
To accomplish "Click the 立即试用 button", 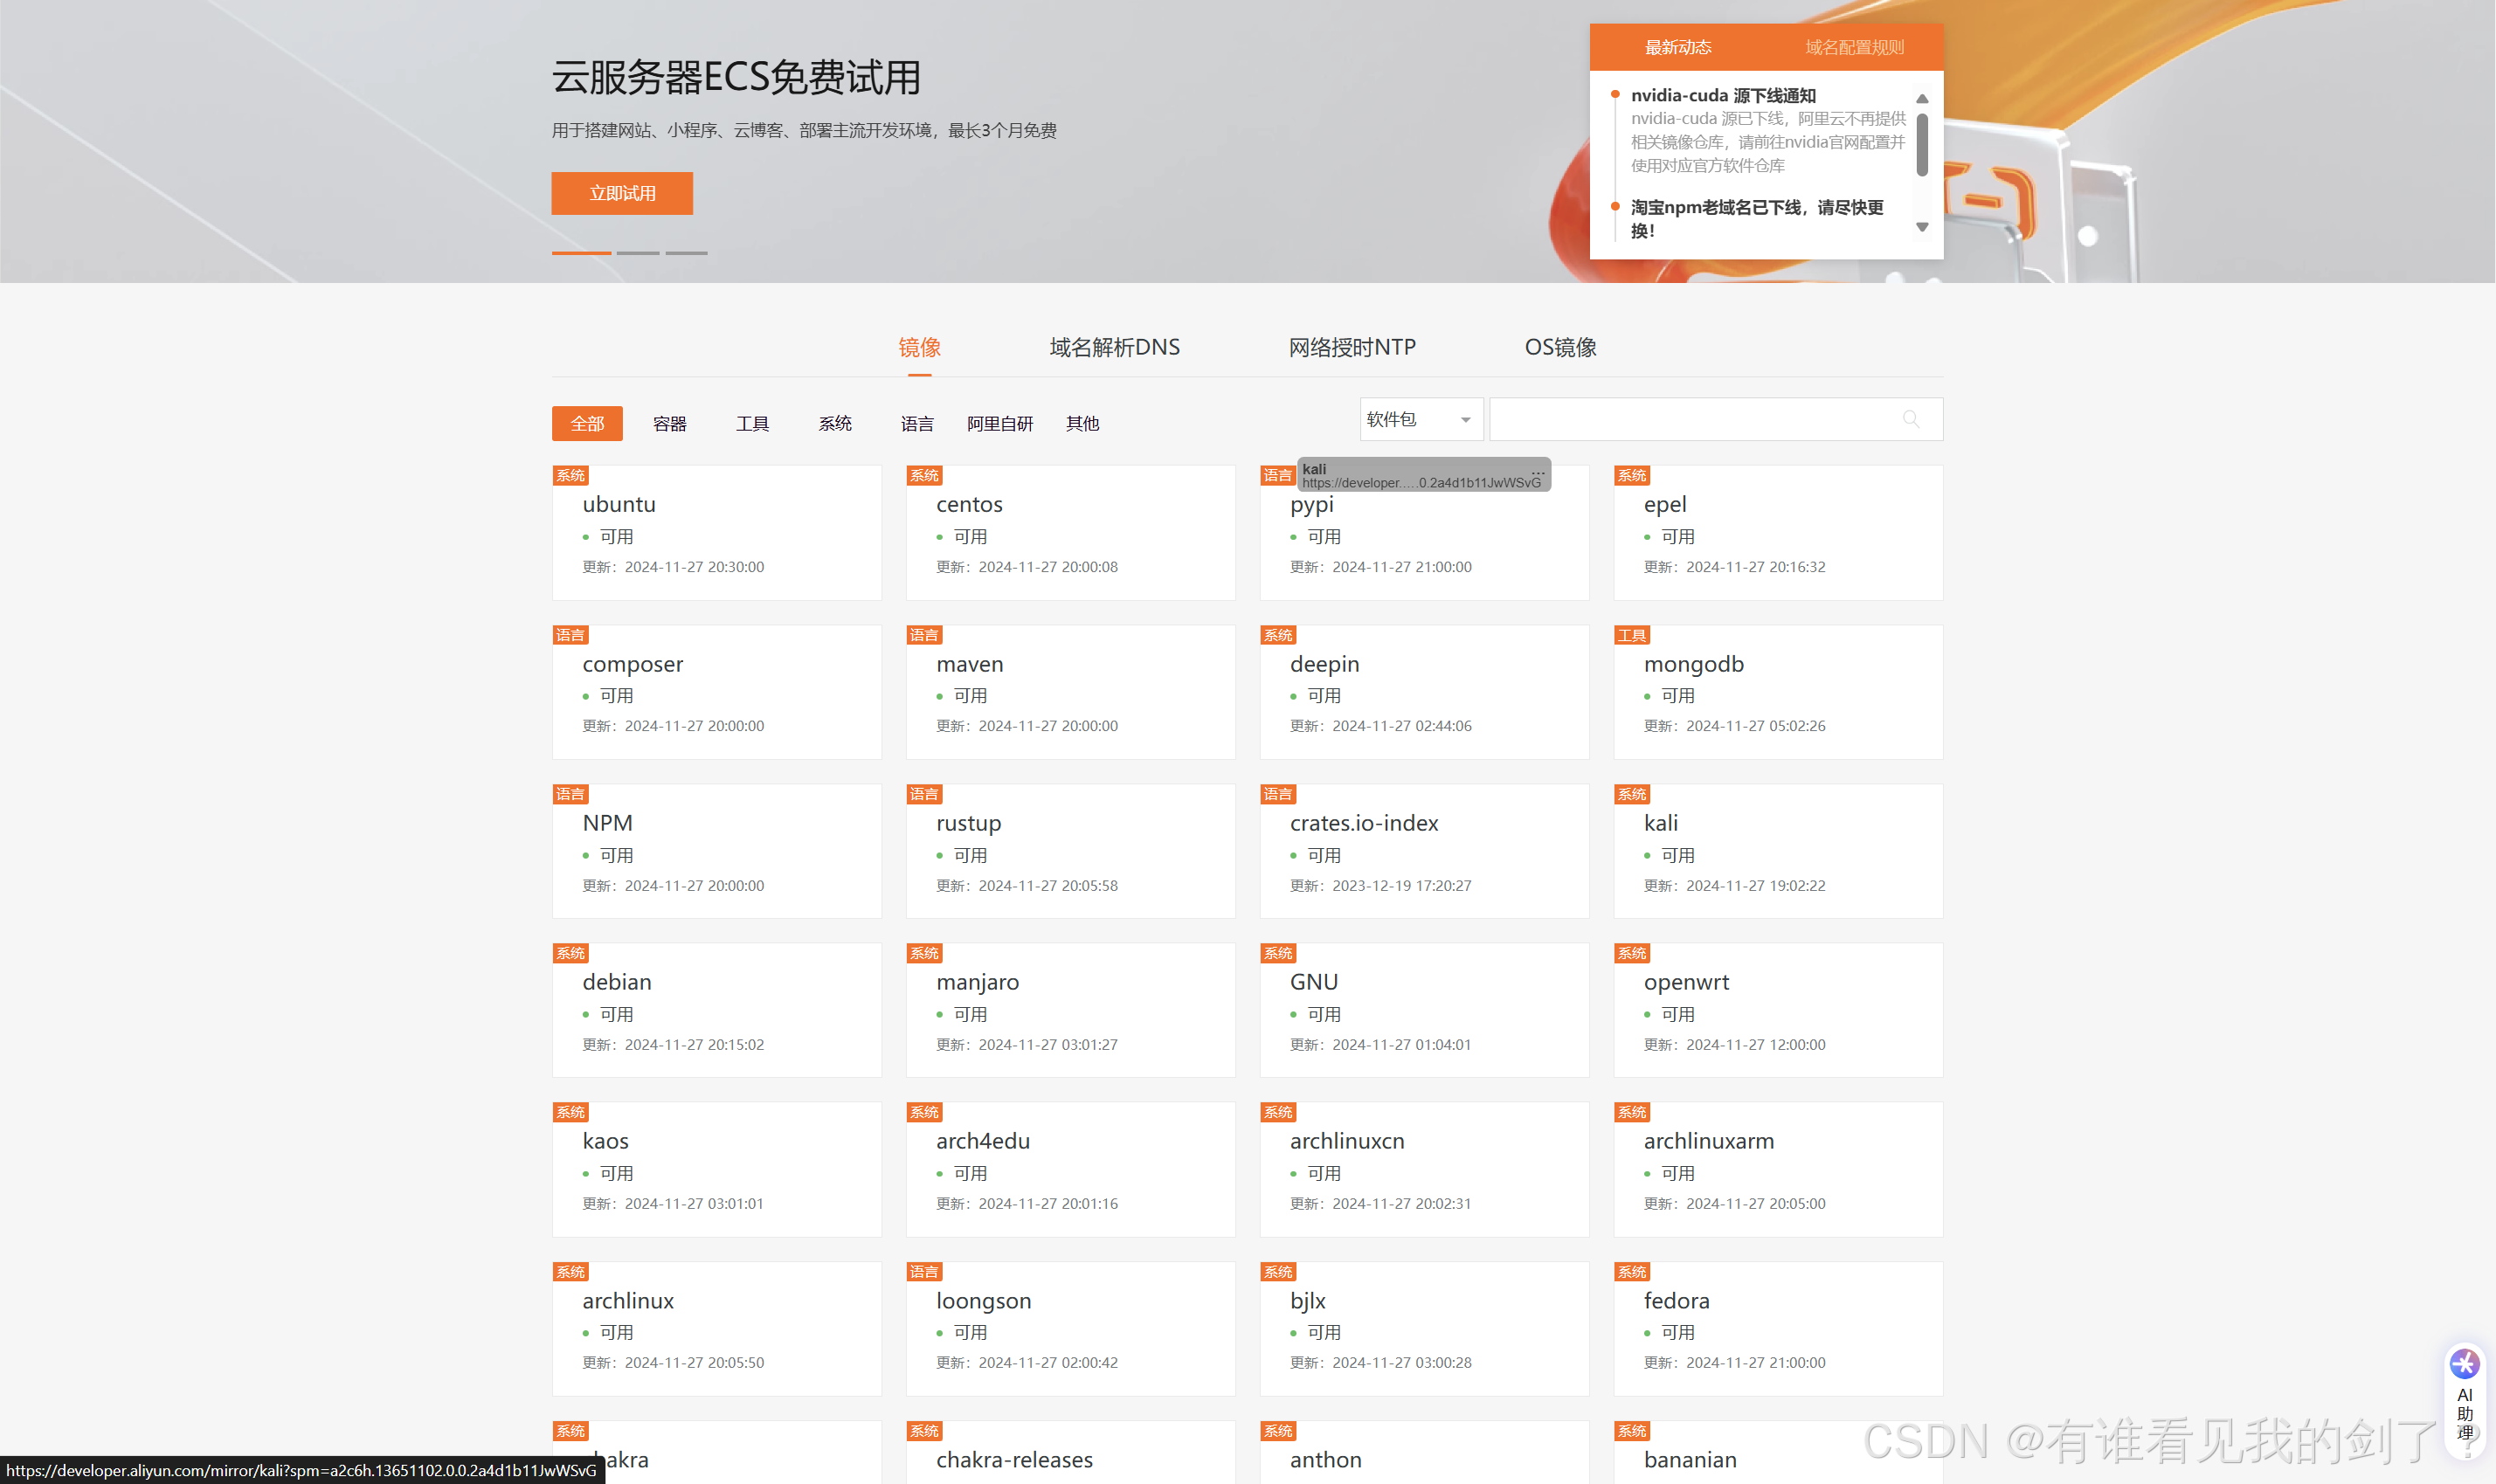I will coord(622,193).
